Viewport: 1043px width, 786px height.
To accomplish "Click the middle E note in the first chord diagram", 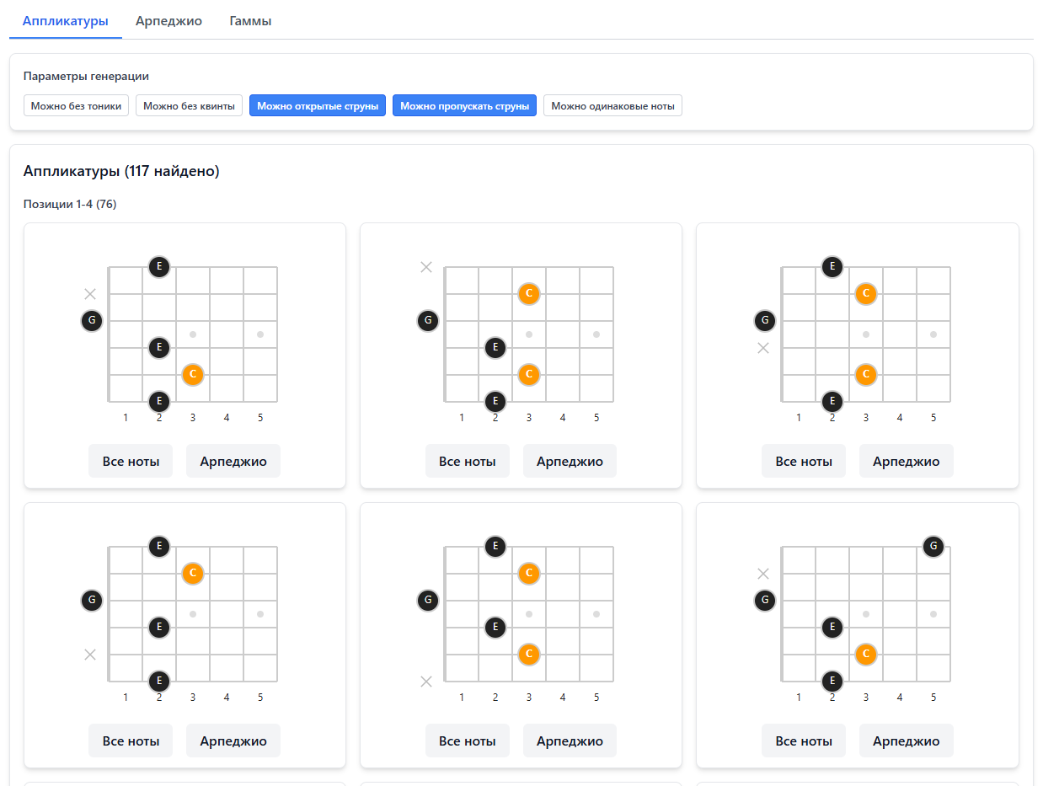I will (x=159, y=347).
